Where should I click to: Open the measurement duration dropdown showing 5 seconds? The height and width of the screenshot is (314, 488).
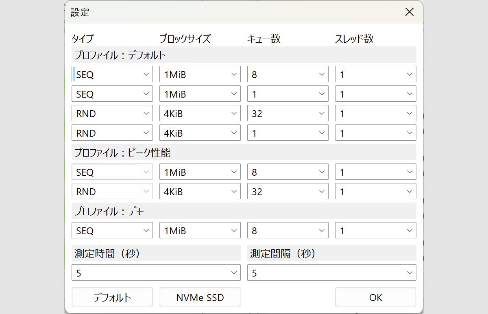tap(156, 273)
